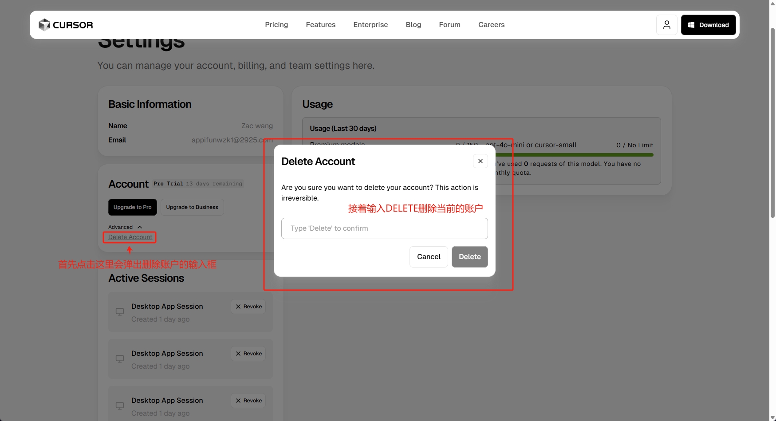Viewport: 776px width, 421px height.
Task: Click the monitor icon of second Desktop App Session
Action: click(120, 359)
